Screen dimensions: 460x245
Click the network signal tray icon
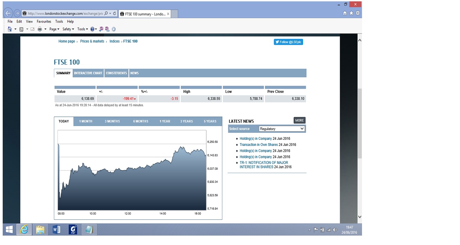tap(328, 230)
